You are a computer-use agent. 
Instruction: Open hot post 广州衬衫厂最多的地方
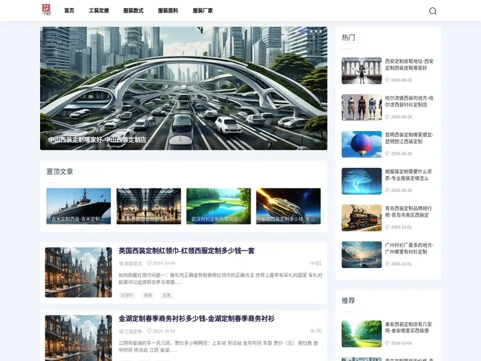point(410,248)
